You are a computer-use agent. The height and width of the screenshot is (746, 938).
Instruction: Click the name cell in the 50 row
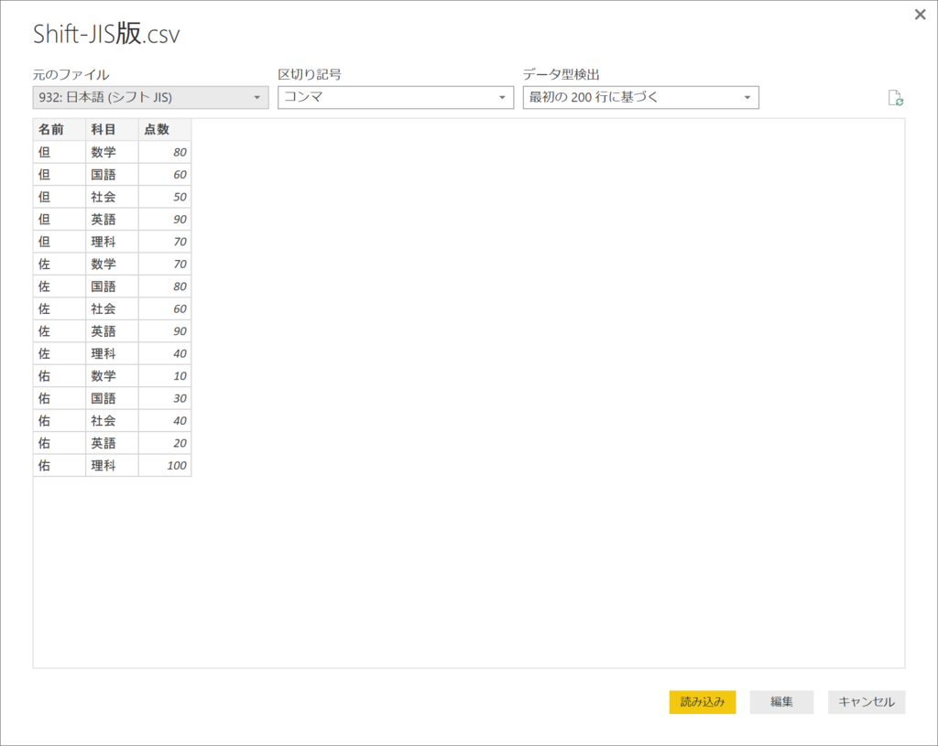click(x=60, y=197)
